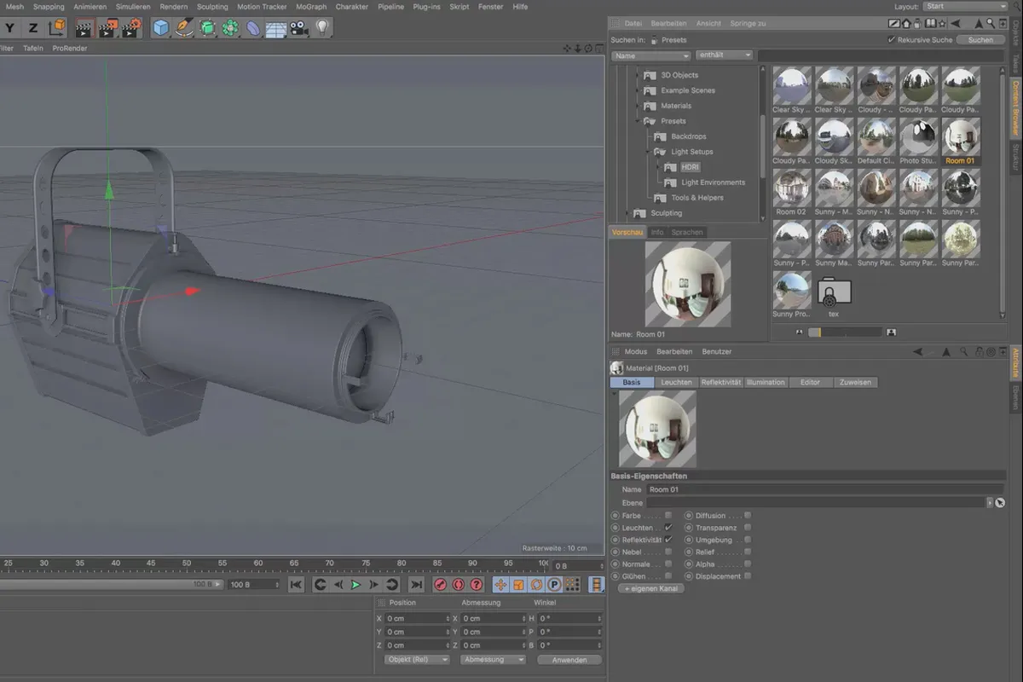Click the favorites star icon in Content Browser
This screenshot has height=682, width=1023.
pos(942,23)
